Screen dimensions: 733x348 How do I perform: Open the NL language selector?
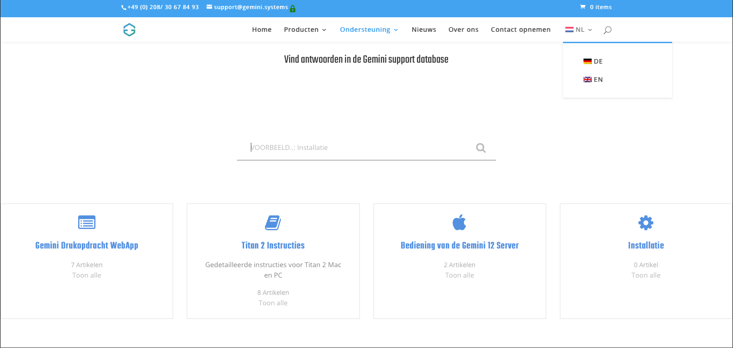(579, 30)
